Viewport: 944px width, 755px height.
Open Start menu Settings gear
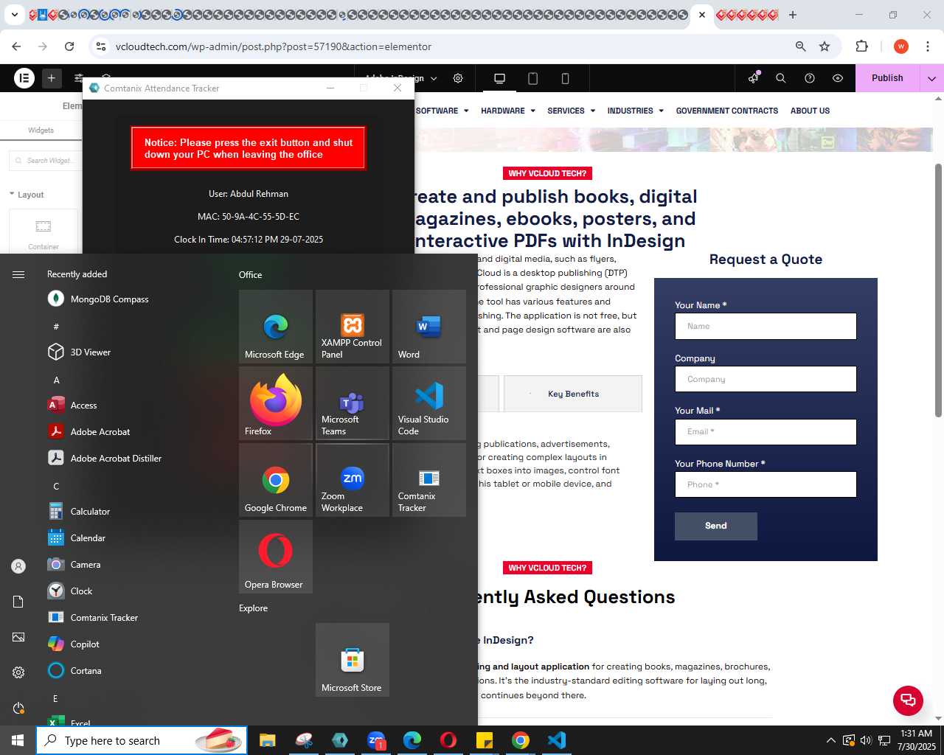[x=18, y=672]
